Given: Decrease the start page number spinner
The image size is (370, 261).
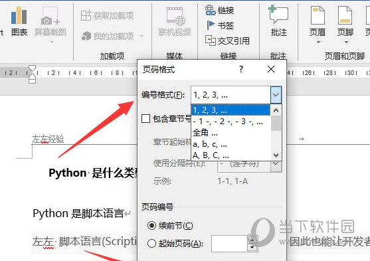Looking at the screenshot, I should [252, 248].
